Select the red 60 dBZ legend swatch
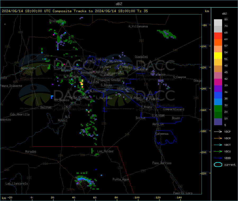Viewport: 238px width, 201px height. 218,36
